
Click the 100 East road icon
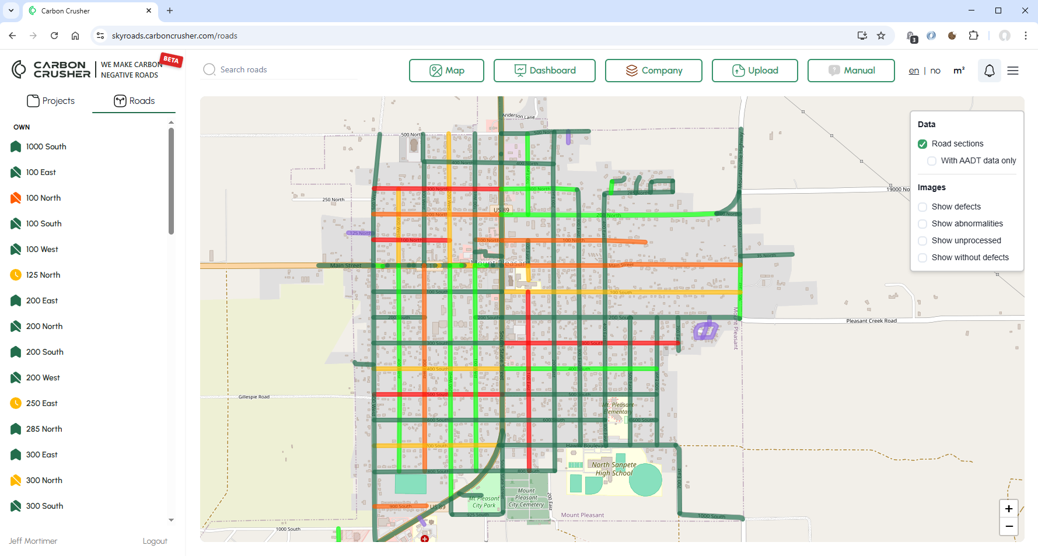coord(16,172)
